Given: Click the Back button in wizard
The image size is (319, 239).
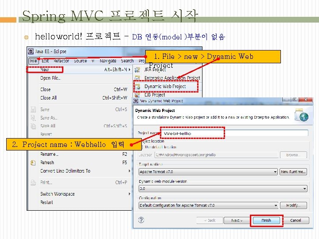Looking at the screenshot, I should (210, 220).
